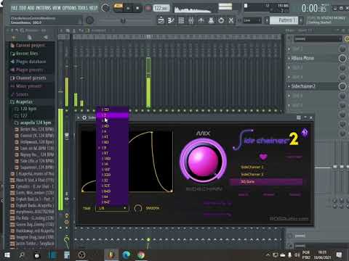Open Current project in browser
349x261 pixels.
point(31,45)
